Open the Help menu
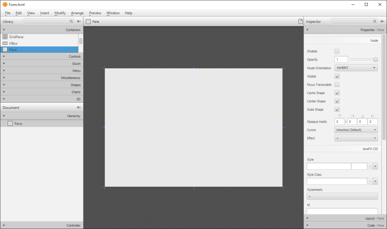This screenshot has height=229, width=387. point(128,13)
